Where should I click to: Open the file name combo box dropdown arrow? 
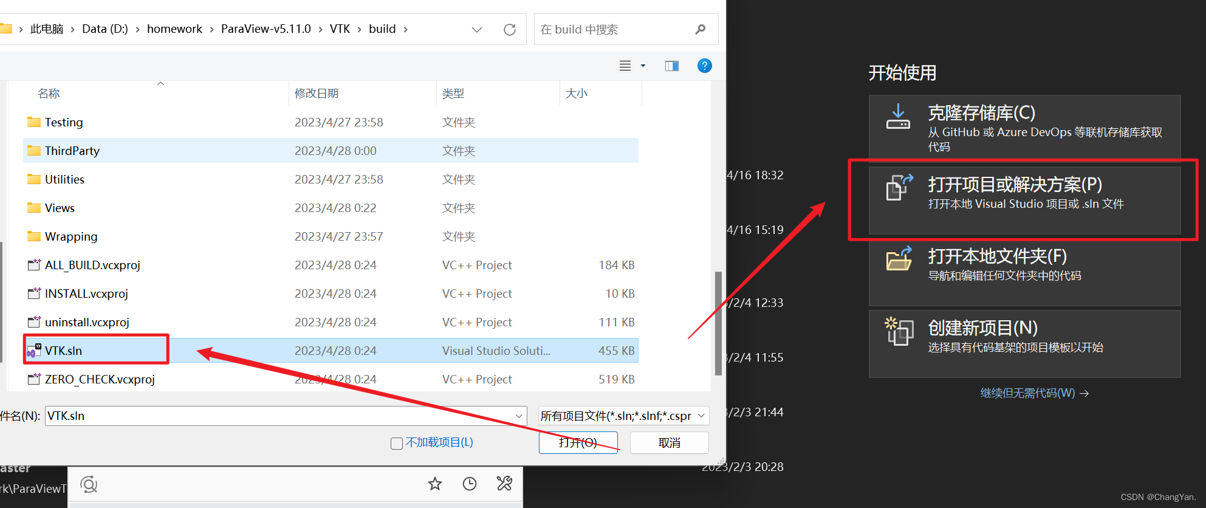[x=519, y=416]
